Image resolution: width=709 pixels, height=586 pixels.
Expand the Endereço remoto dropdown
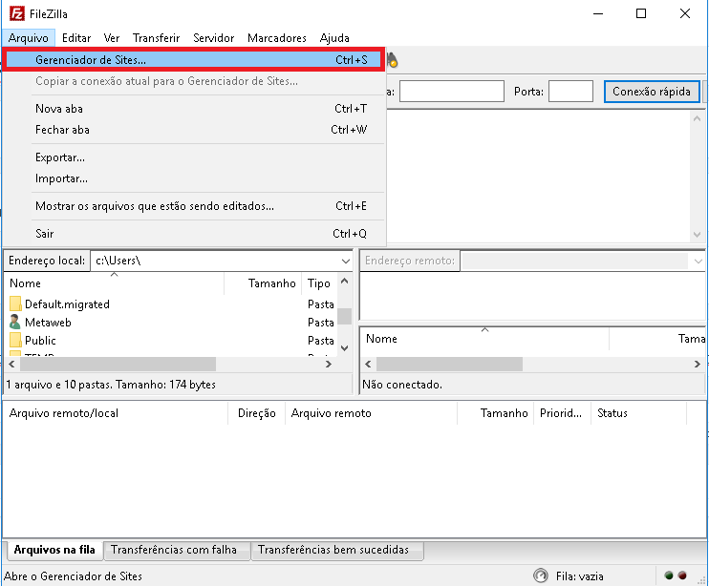click(698, 261)
